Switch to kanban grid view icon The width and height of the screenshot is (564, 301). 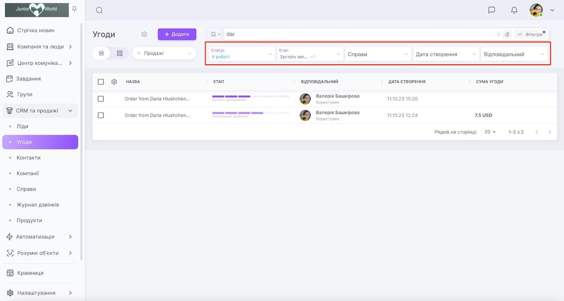[x=120, y=53]
